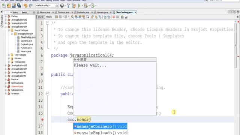Click Uncomment lines icon

coord(126,17)
